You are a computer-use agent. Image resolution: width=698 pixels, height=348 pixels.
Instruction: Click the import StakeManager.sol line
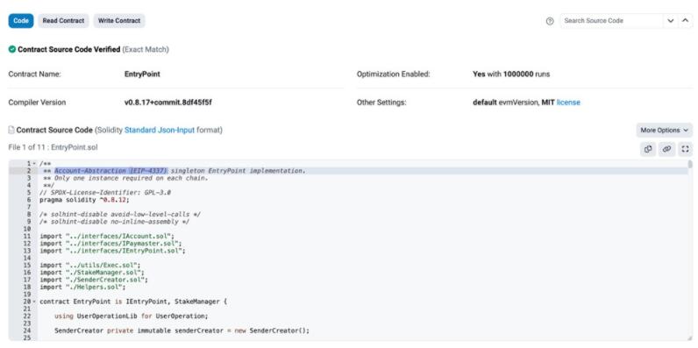(x=92, y=273)
